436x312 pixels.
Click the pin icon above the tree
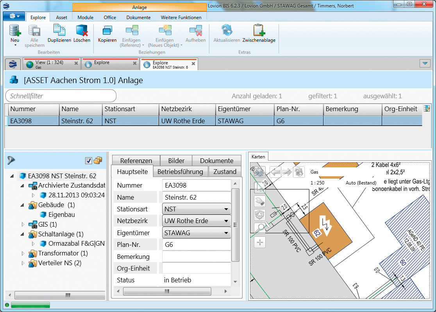pyautogui.click(x=11, y=160)
